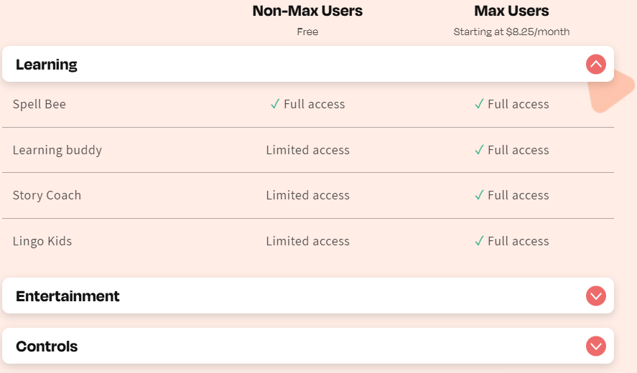Image resolution: width=637 pixels, height=373 pixels.
Task: Click the Story Coach feature label
Action: pos(47,195)
